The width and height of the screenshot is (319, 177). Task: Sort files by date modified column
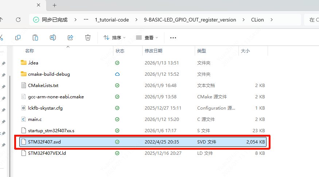click(153, 51)
